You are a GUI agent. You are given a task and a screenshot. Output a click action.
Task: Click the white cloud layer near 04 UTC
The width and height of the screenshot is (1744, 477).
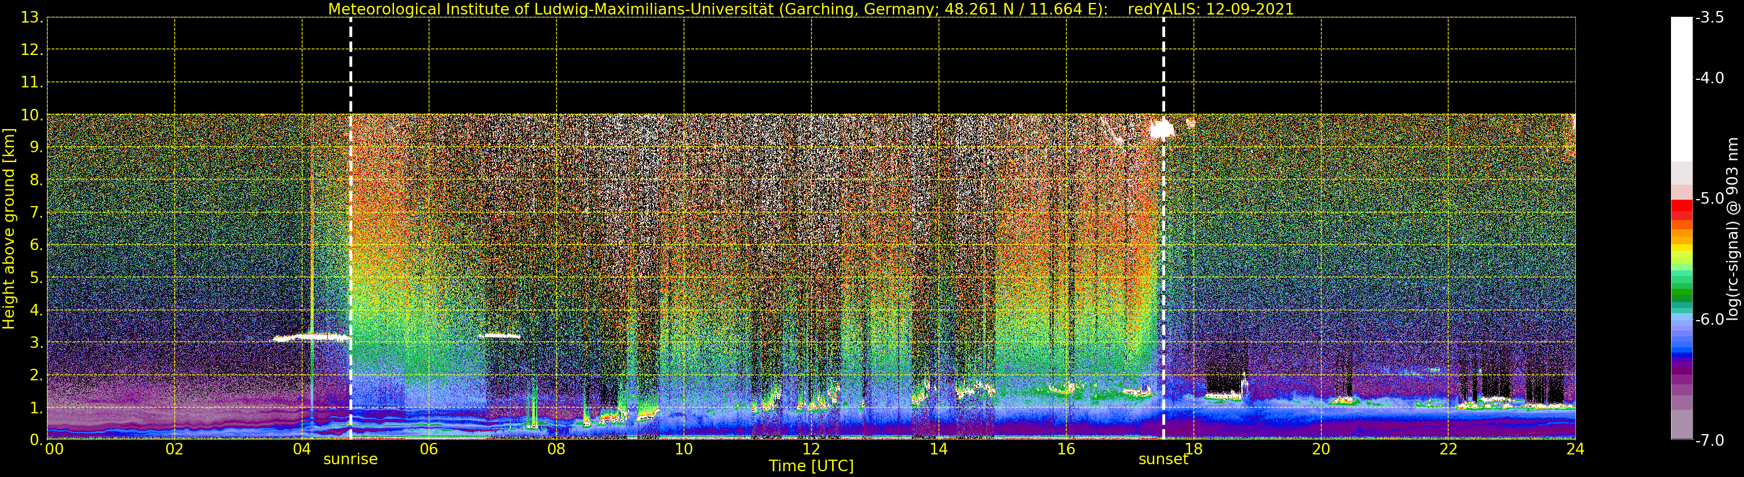coord(312,337)
